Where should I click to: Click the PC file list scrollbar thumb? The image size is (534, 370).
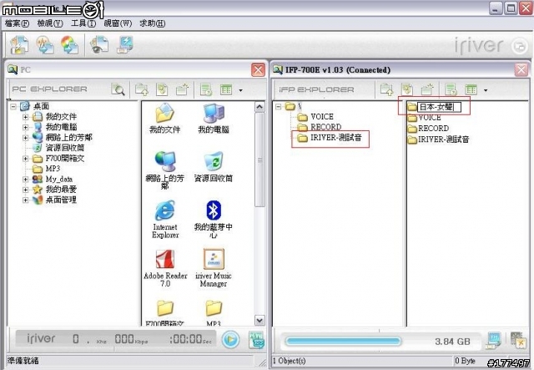pos(259,160)
